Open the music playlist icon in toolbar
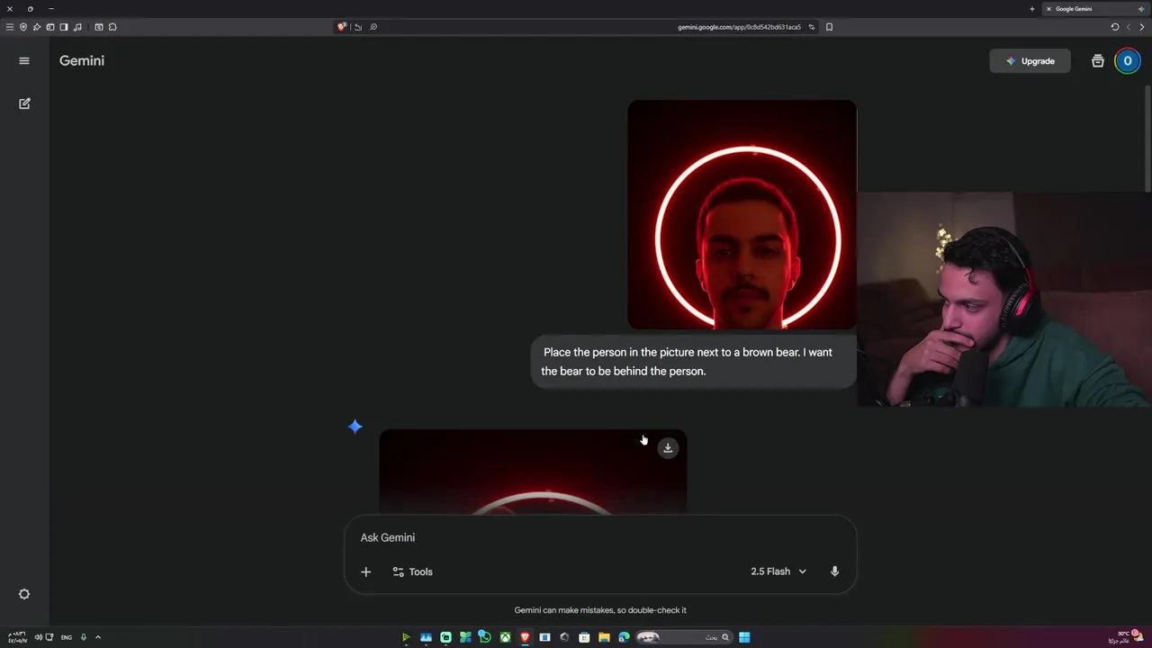 point(77,27)
